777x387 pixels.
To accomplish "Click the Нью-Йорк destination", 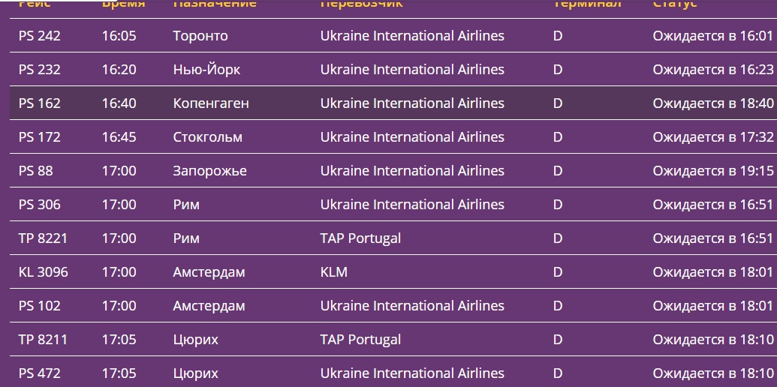I will 206,70.
